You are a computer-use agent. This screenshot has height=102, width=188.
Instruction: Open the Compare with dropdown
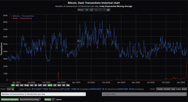click(x=144, y=94)
